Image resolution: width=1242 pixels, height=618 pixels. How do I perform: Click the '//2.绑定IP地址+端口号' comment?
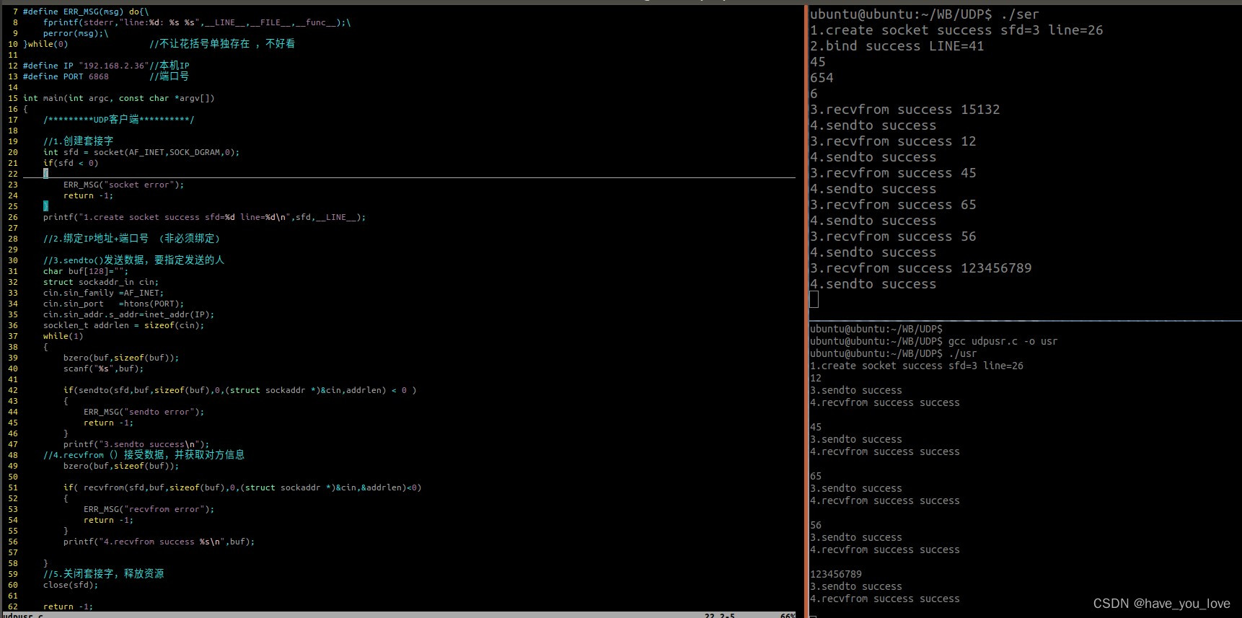tap(131, 239)
